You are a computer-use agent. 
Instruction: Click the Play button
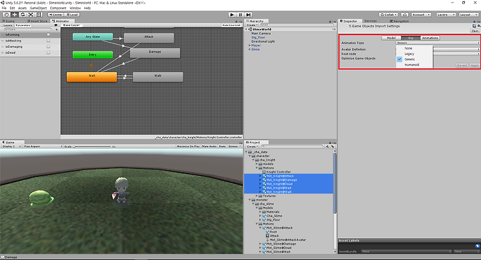(x=232, y=15)
